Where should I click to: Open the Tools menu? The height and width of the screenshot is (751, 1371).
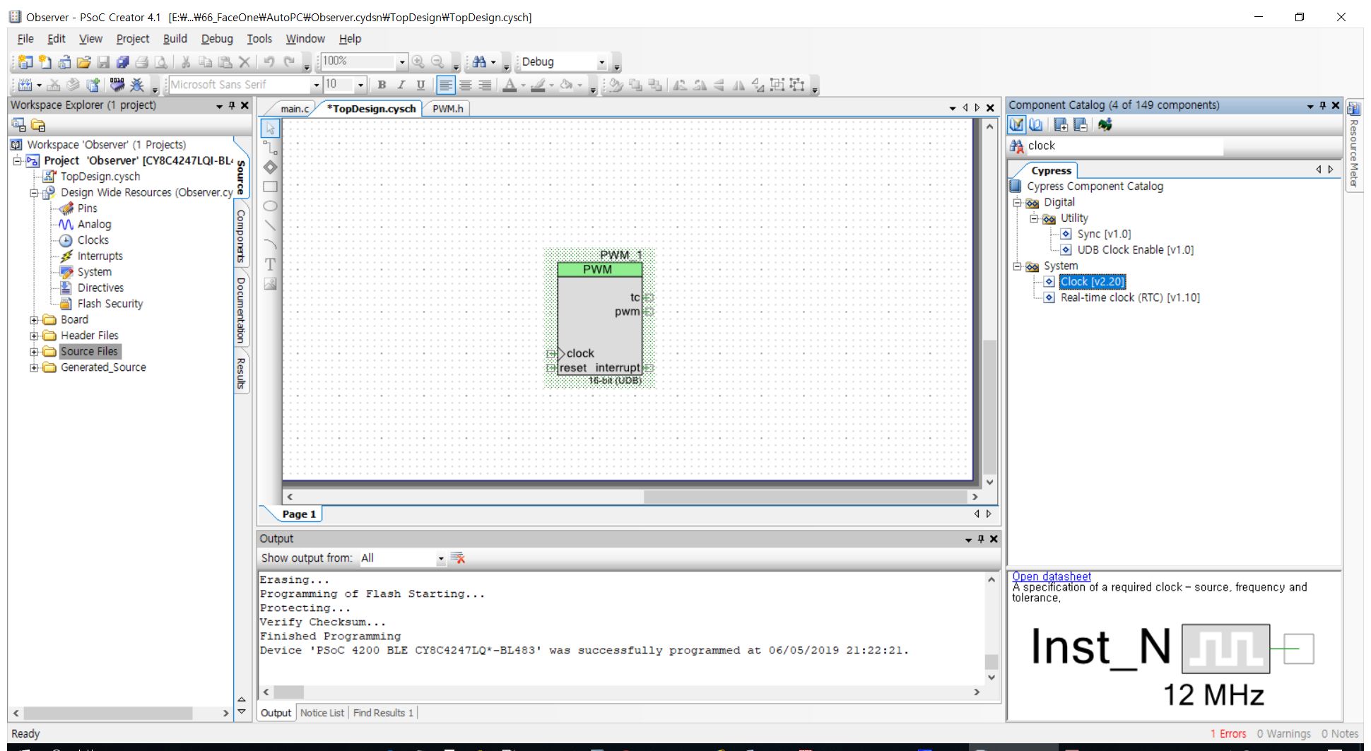pyautogui.click(x=259, y=39)
